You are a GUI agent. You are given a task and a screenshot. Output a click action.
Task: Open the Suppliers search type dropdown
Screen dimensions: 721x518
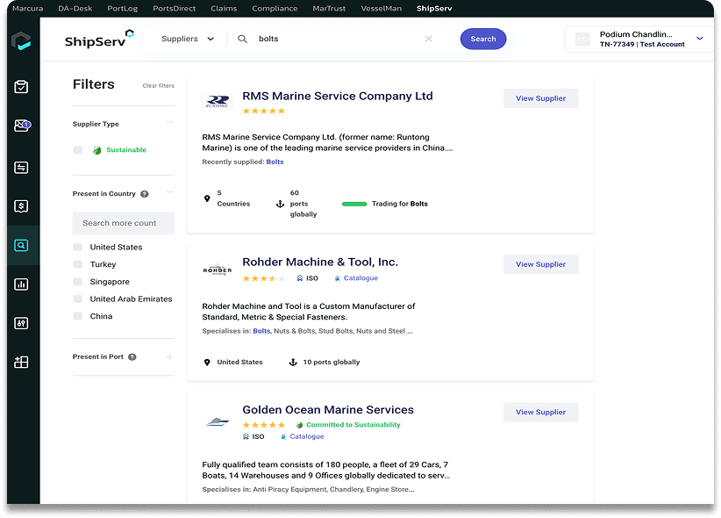pyautogui.click(x=188, y=39)
